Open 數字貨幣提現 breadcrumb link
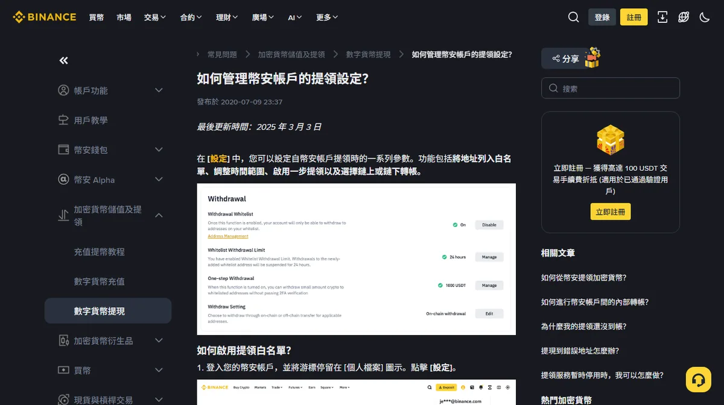724x405 pixels. point(368,54)
